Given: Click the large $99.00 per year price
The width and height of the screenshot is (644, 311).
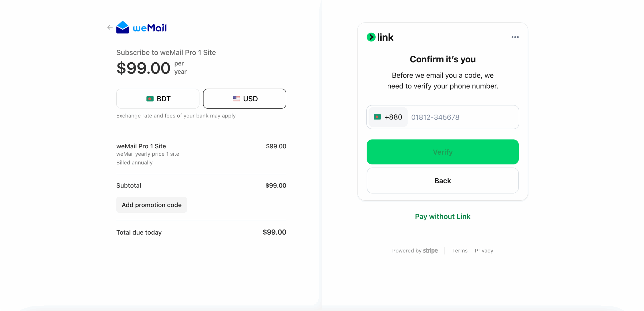Looking at the screenshot, I should click(x=143, y=68).
